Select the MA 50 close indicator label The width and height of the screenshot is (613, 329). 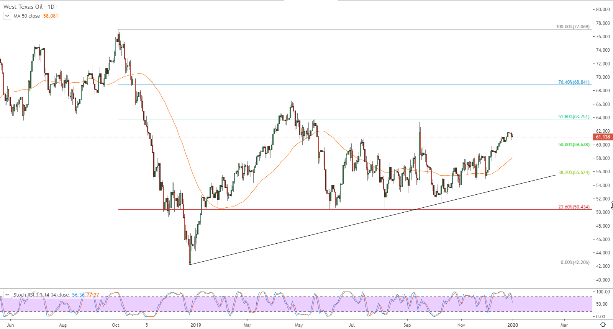(27, 16)
